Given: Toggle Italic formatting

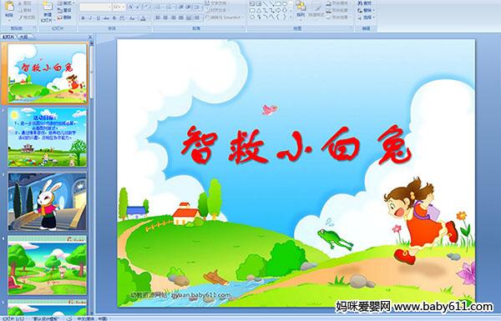Looking at the screenshot, I should point(90,18).
